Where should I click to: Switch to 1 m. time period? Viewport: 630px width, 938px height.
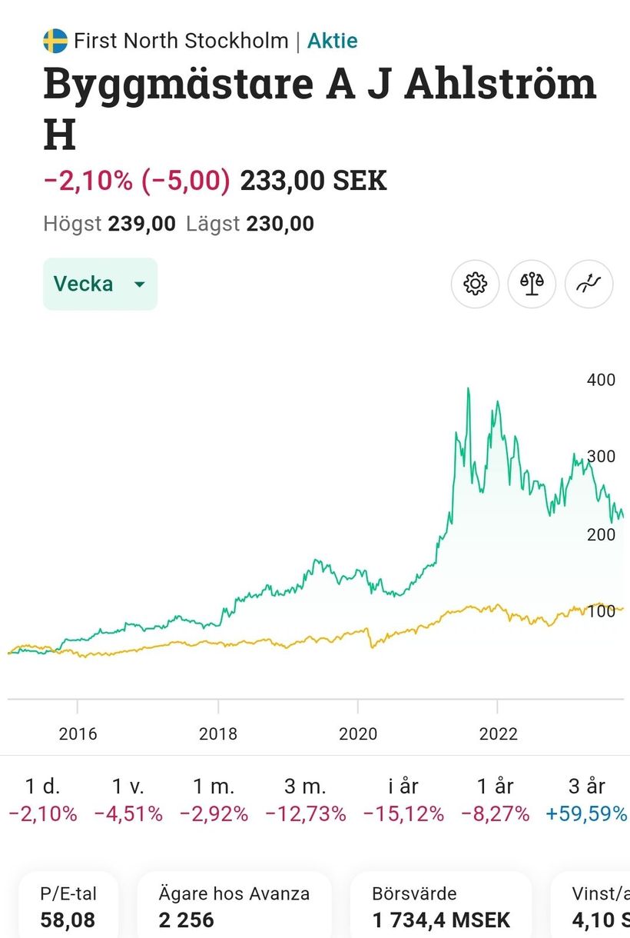214,799
